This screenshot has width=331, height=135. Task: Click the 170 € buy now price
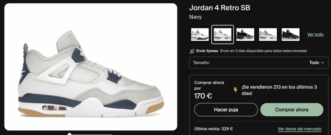pyautogui.click(x=203, y=96)
